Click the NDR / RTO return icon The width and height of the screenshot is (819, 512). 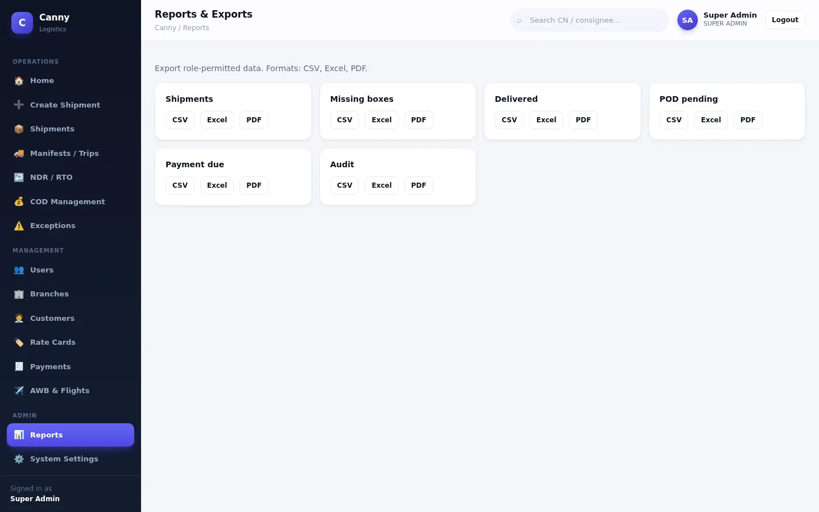click(19, 177)
